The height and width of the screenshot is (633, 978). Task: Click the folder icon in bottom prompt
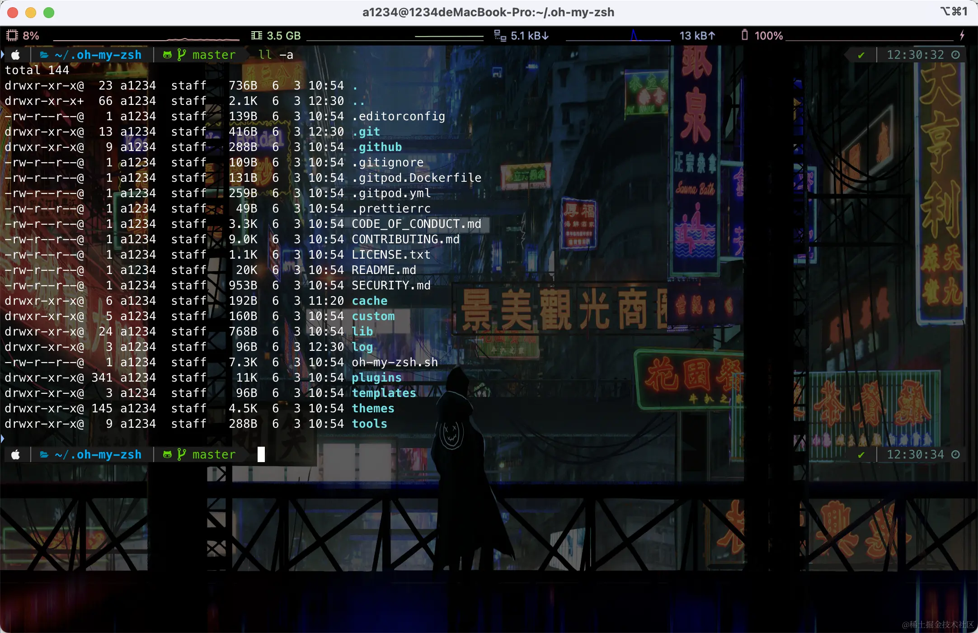click(44, 454)
